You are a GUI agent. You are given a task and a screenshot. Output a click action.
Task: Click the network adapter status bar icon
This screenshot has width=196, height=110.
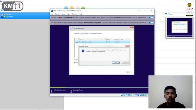pos(129,95)
